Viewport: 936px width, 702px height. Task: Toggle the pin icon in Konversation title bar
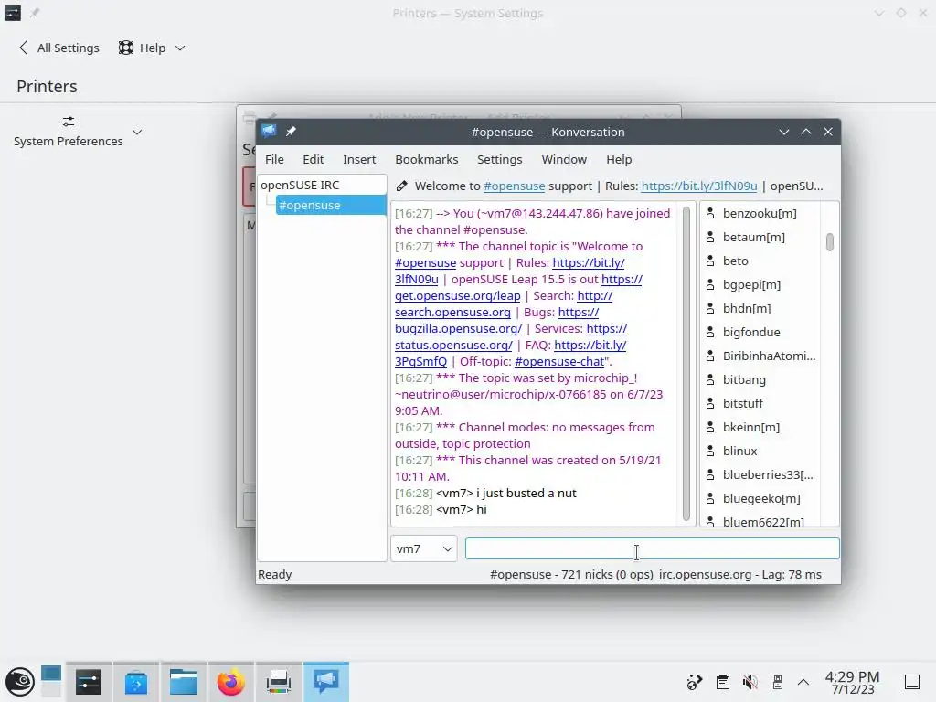pyautogui.click(x=291, y=132)
